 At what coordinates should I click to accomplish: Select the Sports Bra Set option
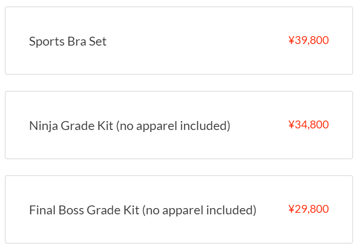pyautogui.click(x=178, y=41)
